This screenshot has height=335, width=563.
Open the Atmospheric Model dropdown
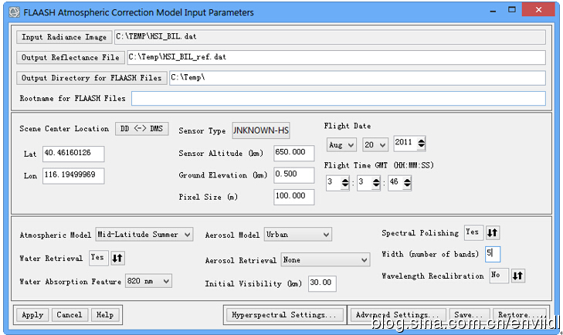(x=144, y=235)
